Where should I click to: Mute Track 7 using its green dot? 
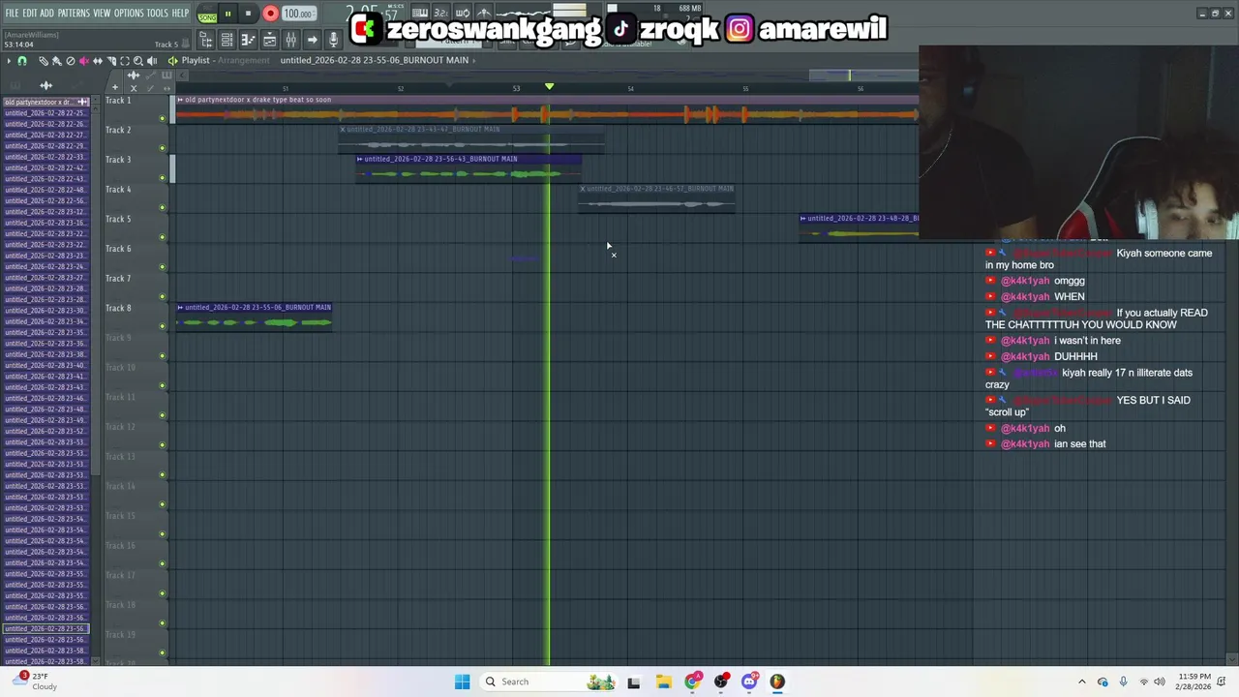163,297
